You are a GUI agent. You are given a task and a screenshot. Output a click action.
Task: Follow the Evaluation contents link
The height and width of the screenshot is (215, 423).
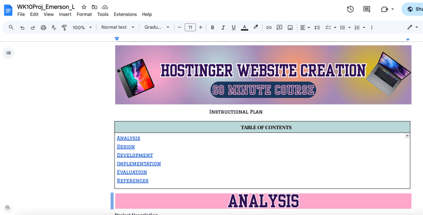pos(132,172)
